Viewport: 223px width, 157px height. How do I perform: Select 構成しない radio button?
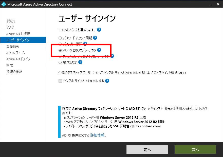(60, 62)
